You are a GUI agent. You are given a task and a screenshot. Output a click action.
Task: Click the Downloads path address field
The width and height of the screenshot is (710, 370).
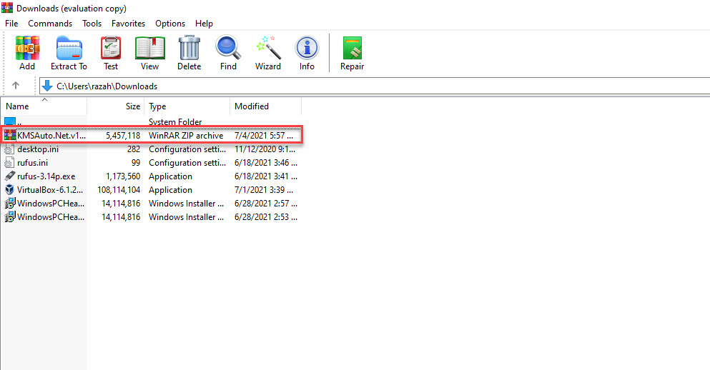[x=358, y=86]
